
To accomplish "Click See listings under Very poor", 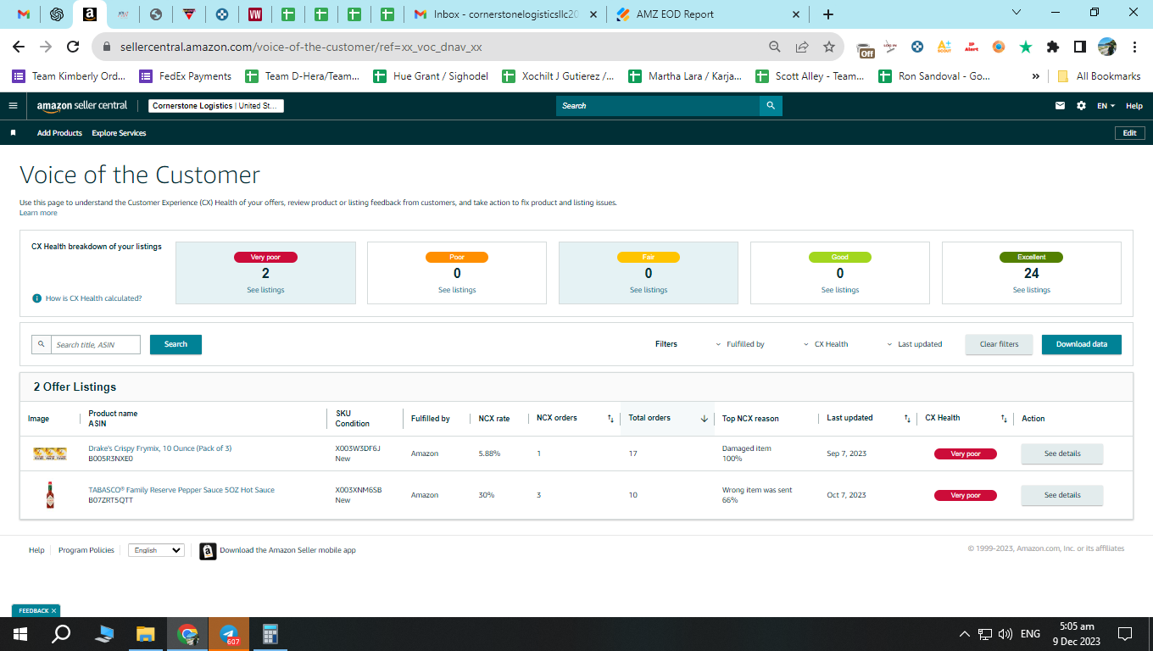I will point(265,290).
